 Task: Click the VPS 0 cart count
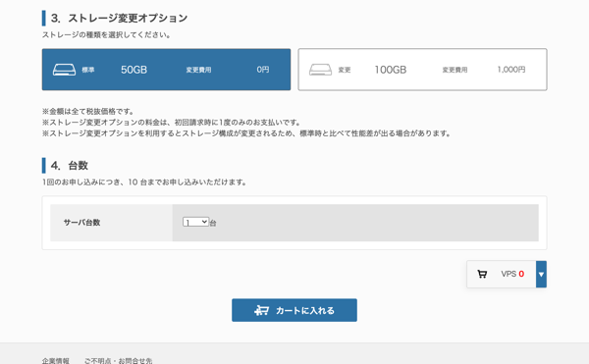(x=512, y=274)
